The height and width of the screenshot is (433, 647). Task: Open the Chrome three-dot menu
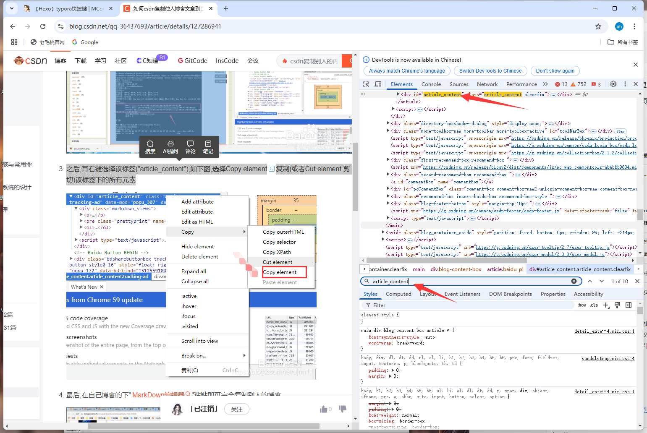click(634, 26)
